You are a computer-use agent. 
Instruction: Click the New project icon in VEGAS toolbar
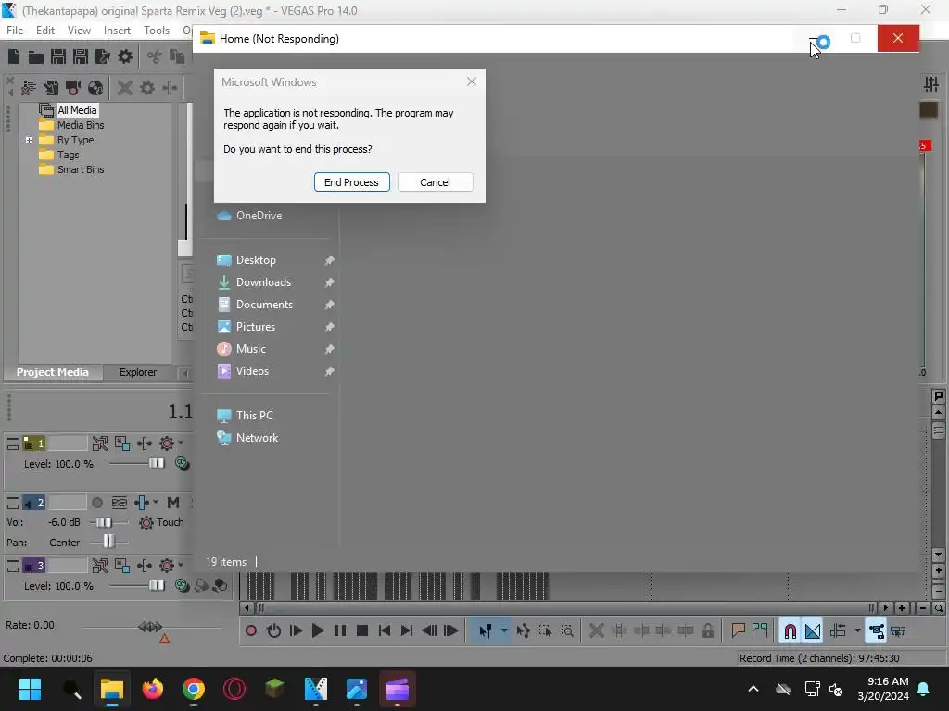(x=14, y=56)
